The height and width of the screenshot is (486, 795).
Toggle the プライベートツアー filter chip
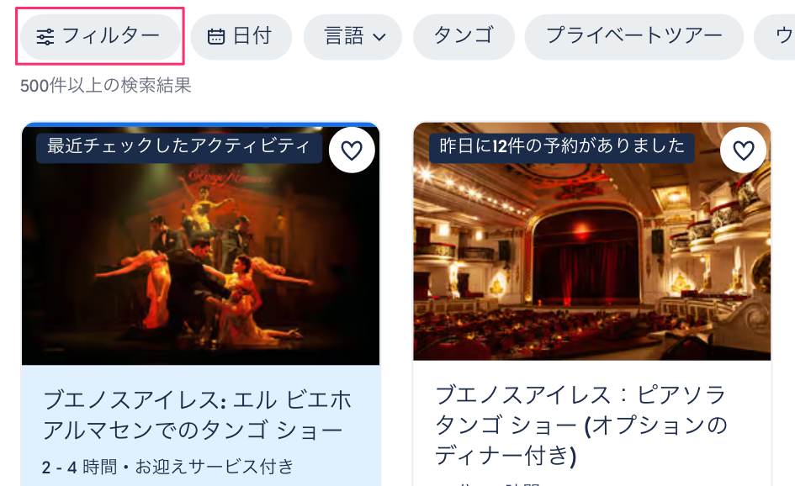[x=633, y=36]
